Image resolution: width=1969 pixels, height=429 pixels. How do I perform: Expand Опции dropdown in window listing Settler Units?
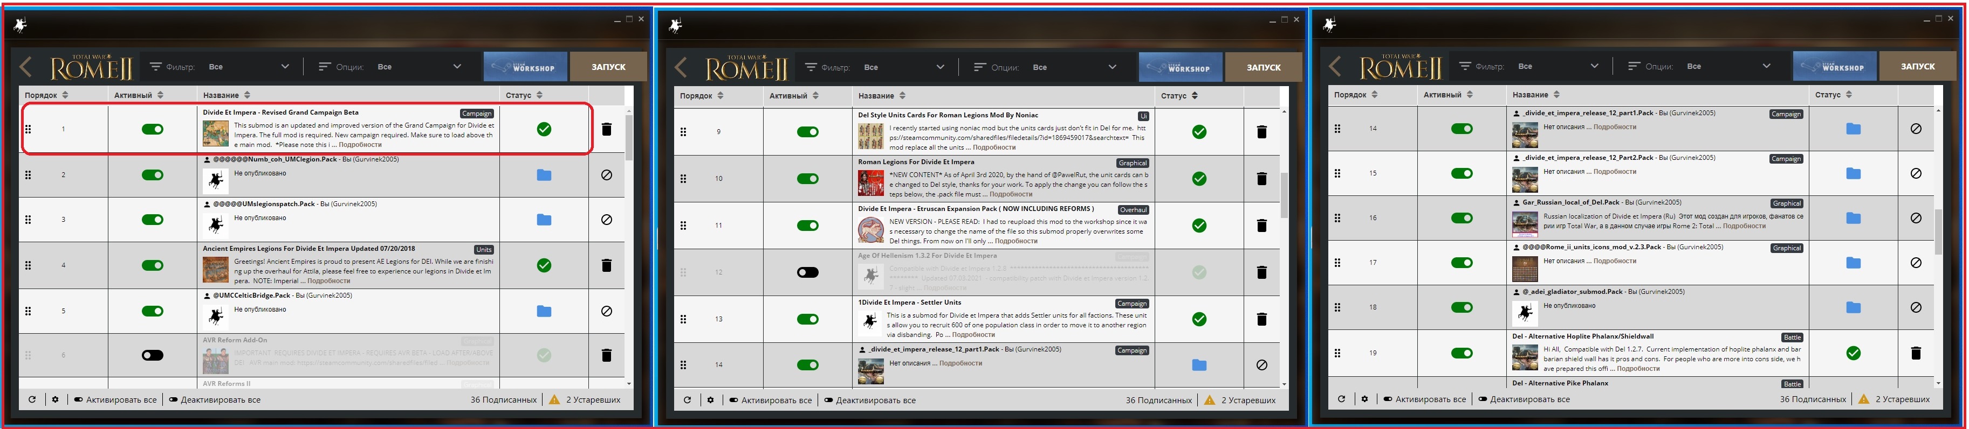[x=1044, y=68]
